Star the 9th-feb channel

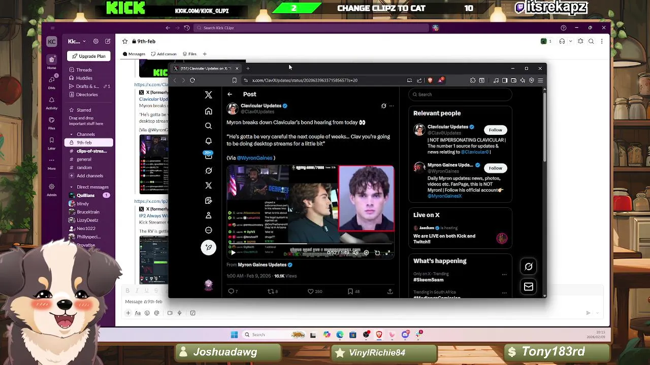(125, 41)
